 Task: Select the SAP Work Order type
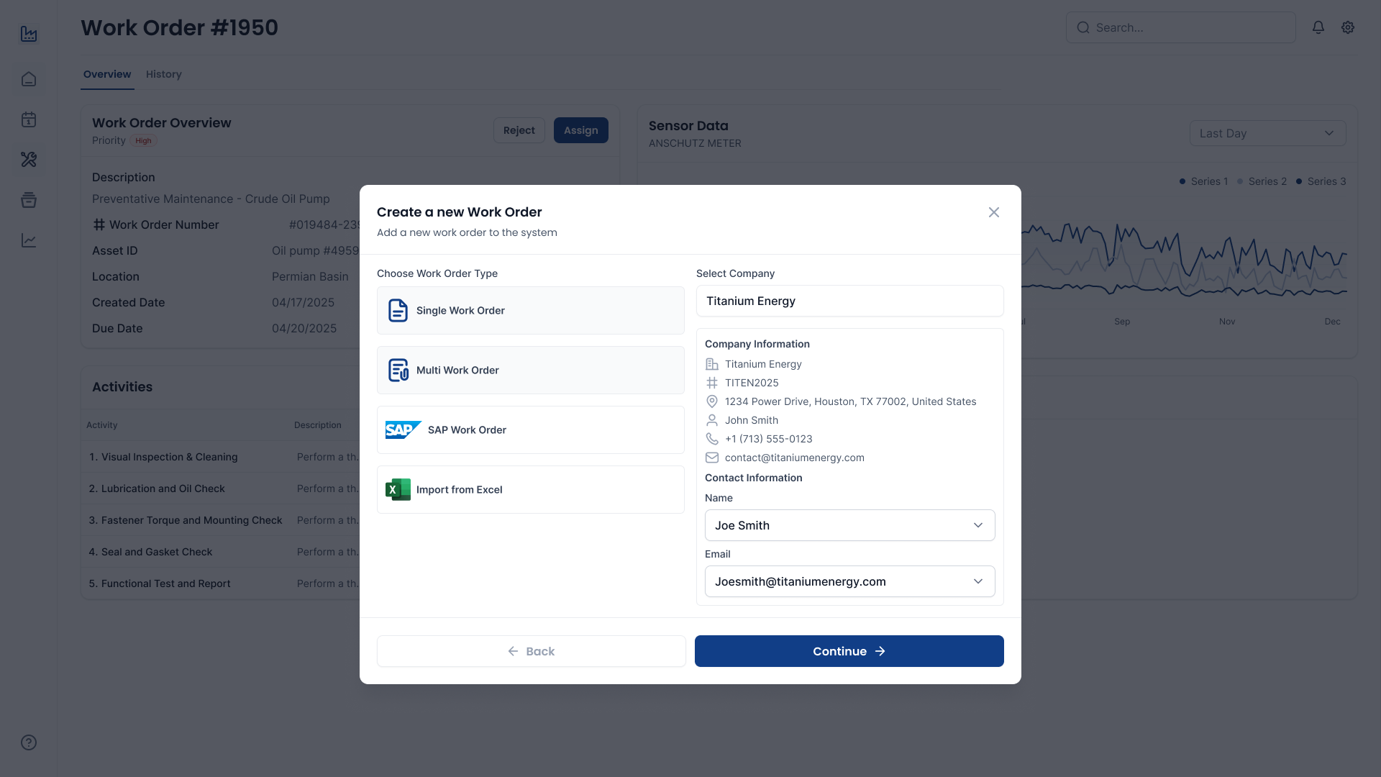(530, 430)
